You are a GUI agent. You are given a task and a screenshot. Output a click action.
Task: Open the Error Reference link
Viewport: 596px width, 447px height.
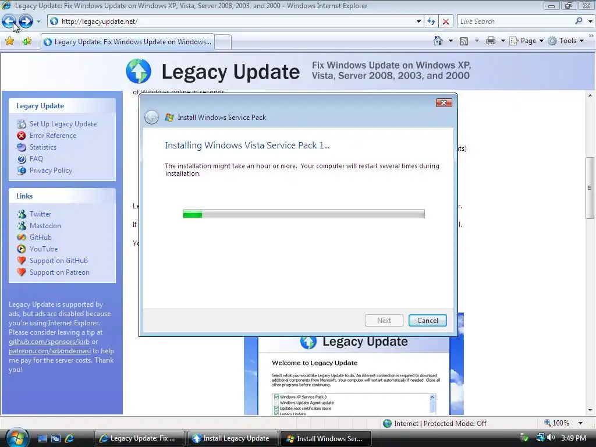[x=53, y=136]
